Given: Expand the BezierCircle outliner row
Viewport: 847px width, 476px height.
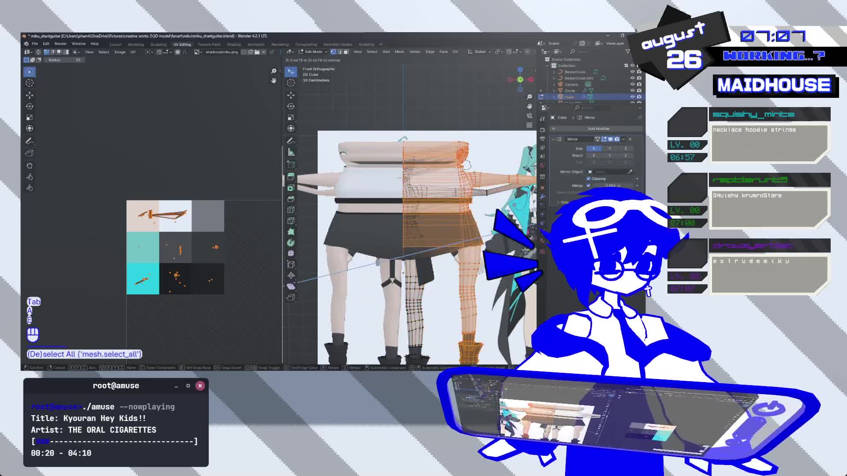Looking at the screenshot, I should click(x=554, y=72).
